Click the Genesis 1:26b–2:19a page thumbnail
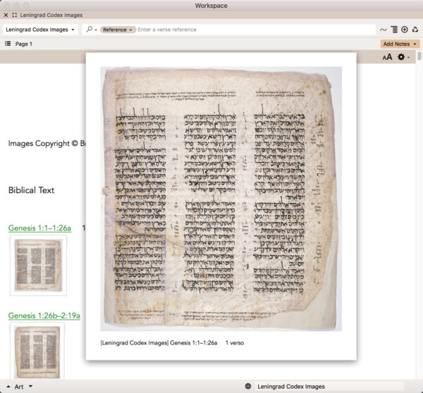The height and width of the screenshot is (393, 423). tap(37, 351)
